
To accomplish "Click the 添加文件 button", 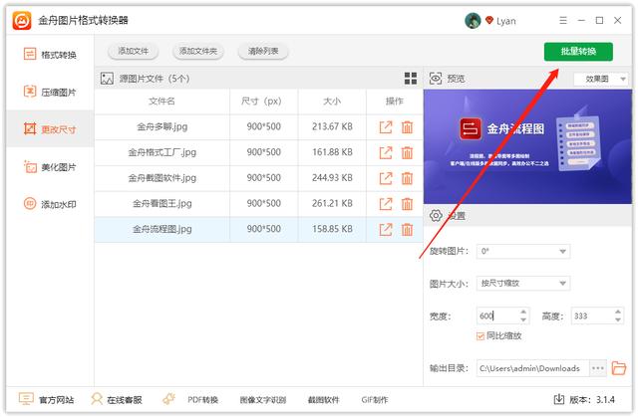I will coord(133,51).
